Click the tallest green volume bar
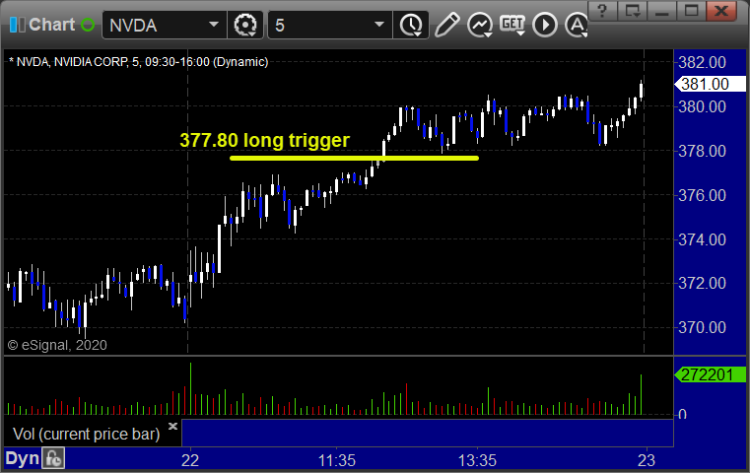The image size is (750, 473). (x=190, y=388)
